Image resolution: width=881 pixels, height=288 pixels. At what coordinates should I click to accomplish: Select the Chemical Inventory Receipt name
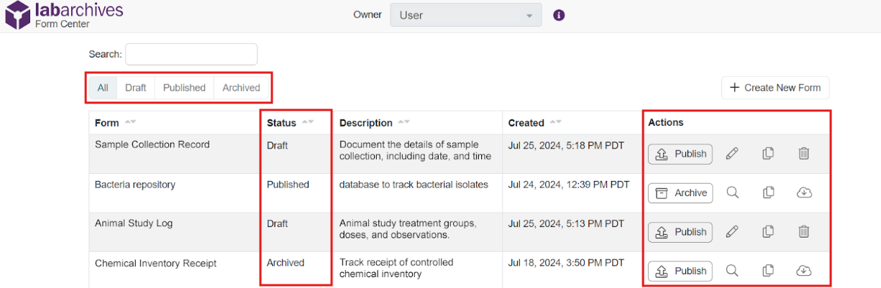(155, 263)
